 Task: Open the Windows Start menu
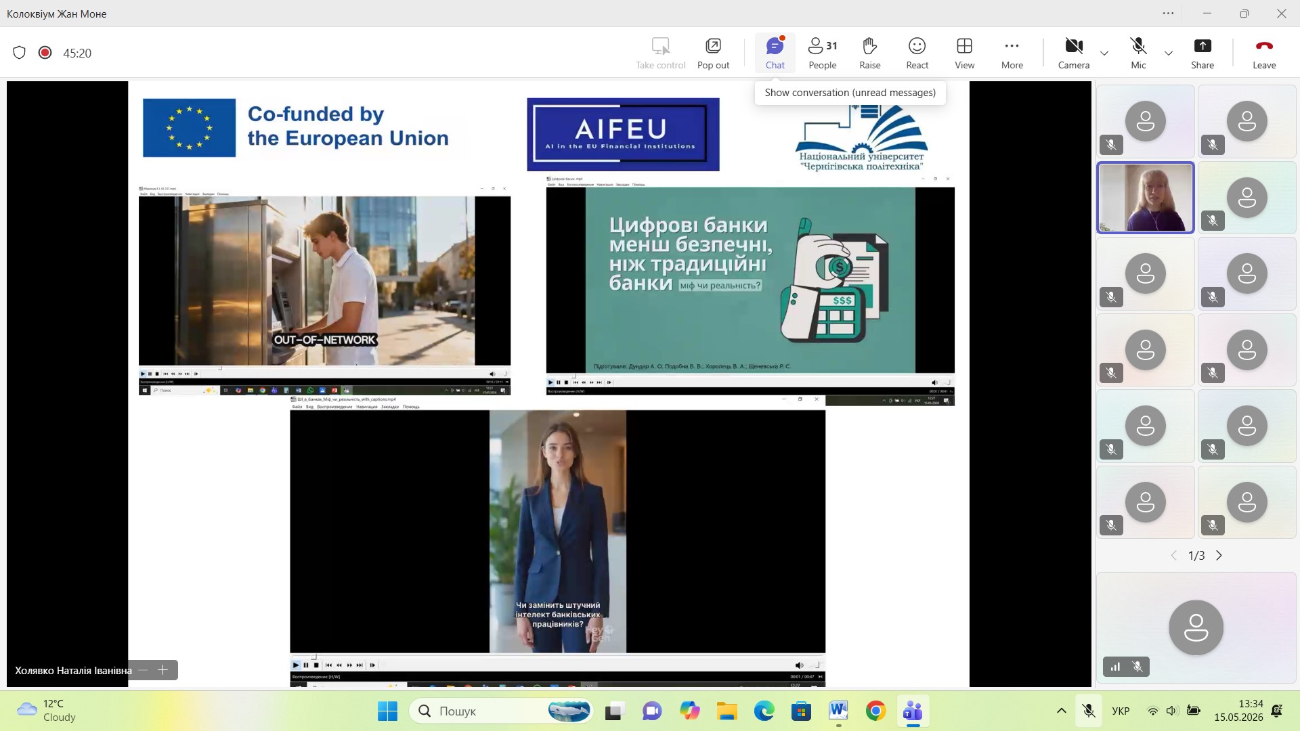coord(387,711)
